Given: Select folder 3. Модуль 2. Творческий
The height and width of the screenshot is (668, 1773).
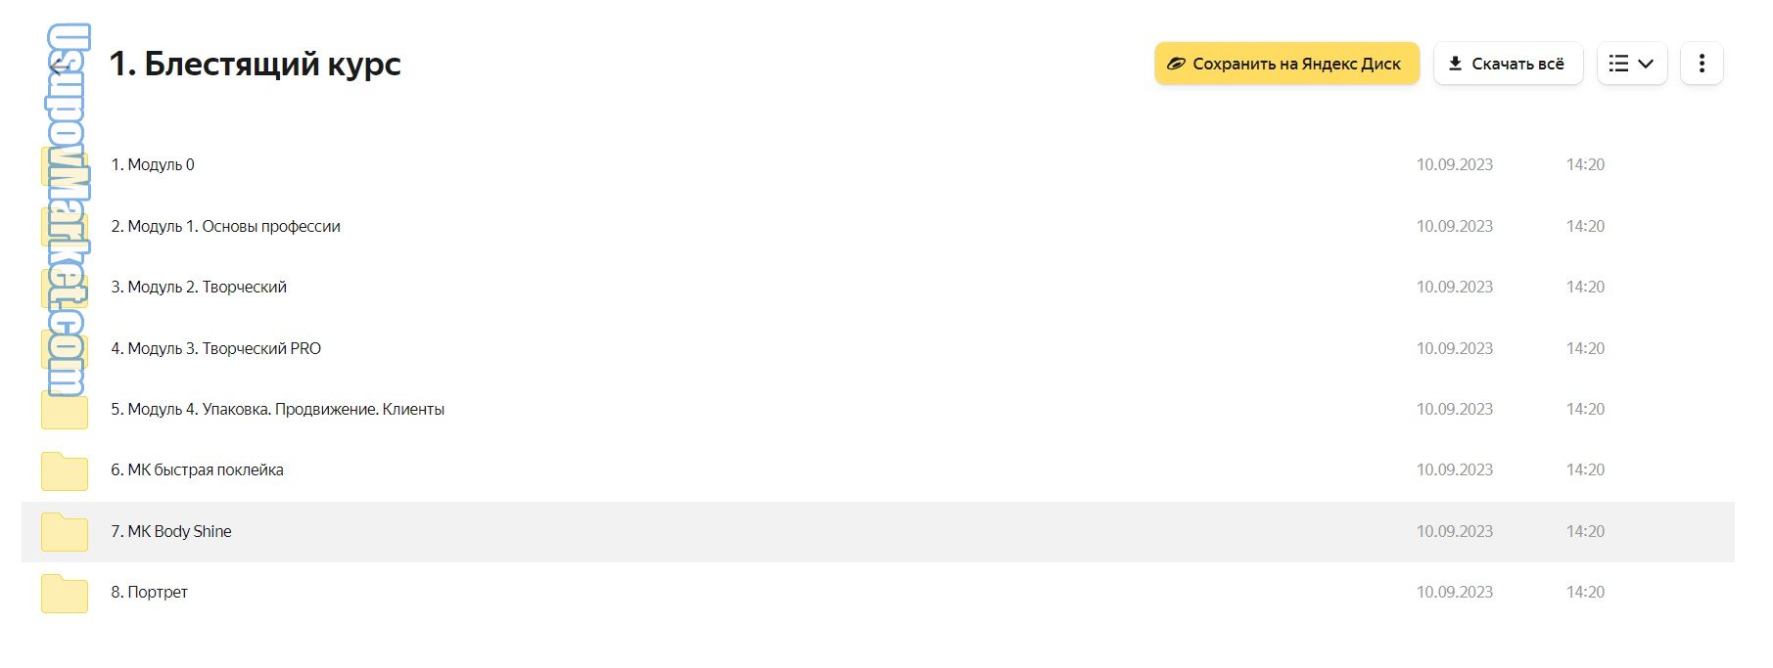Looking at the screenshot, I should pos(199,287).
